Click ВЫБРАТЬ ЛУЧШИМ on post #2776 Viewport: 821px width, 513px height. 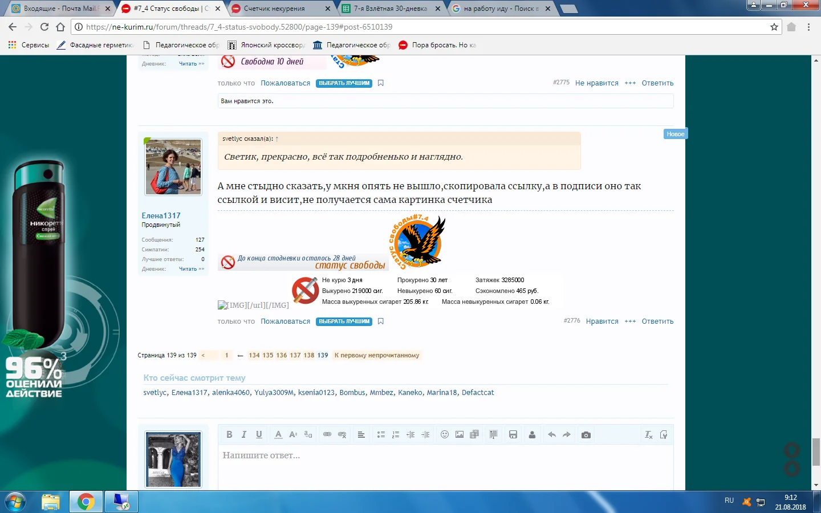click(x=344, y=321)
